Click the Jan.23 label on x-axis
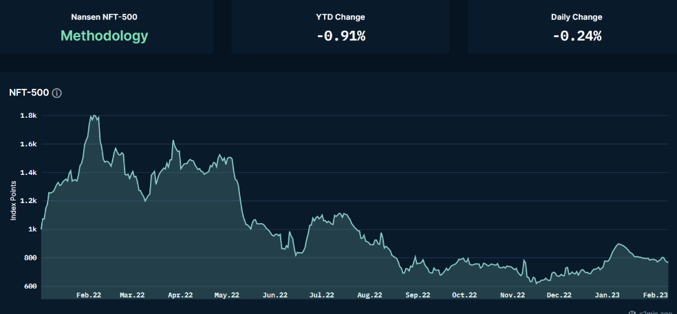Viewport: 677px width, 314px height. coord(607,295)
